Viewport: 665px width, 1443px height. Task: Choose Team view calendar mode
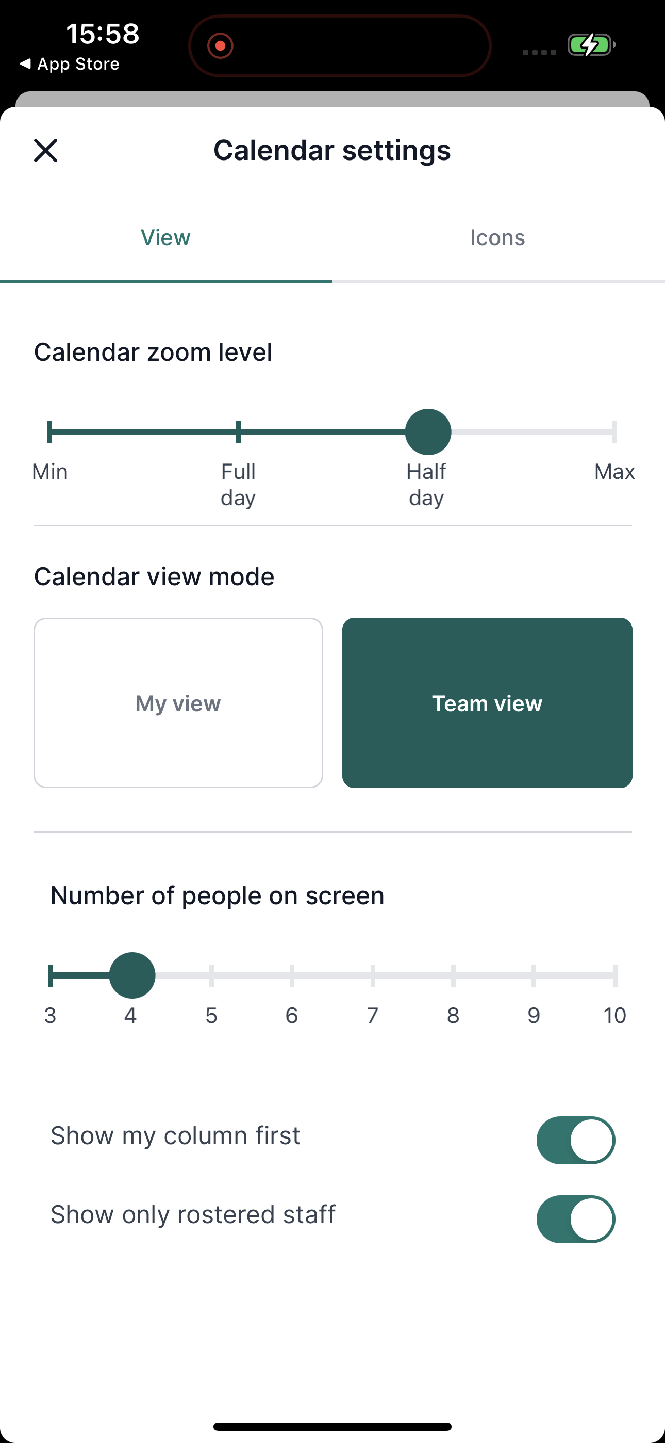487,703
